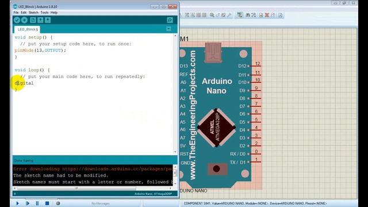This screenshot has height=207, width=368.
Task: Open the Tools menu
Action: tap(44, 13)
